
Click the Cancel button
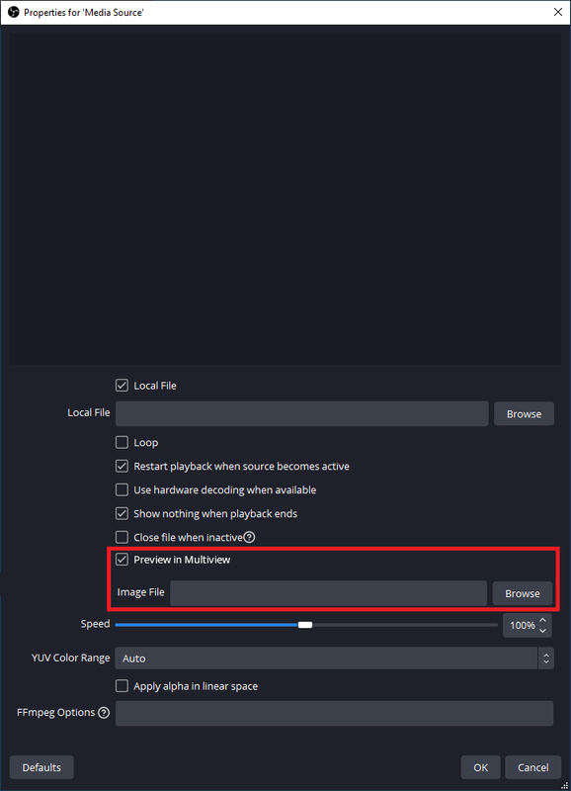(x=532, y=767)
